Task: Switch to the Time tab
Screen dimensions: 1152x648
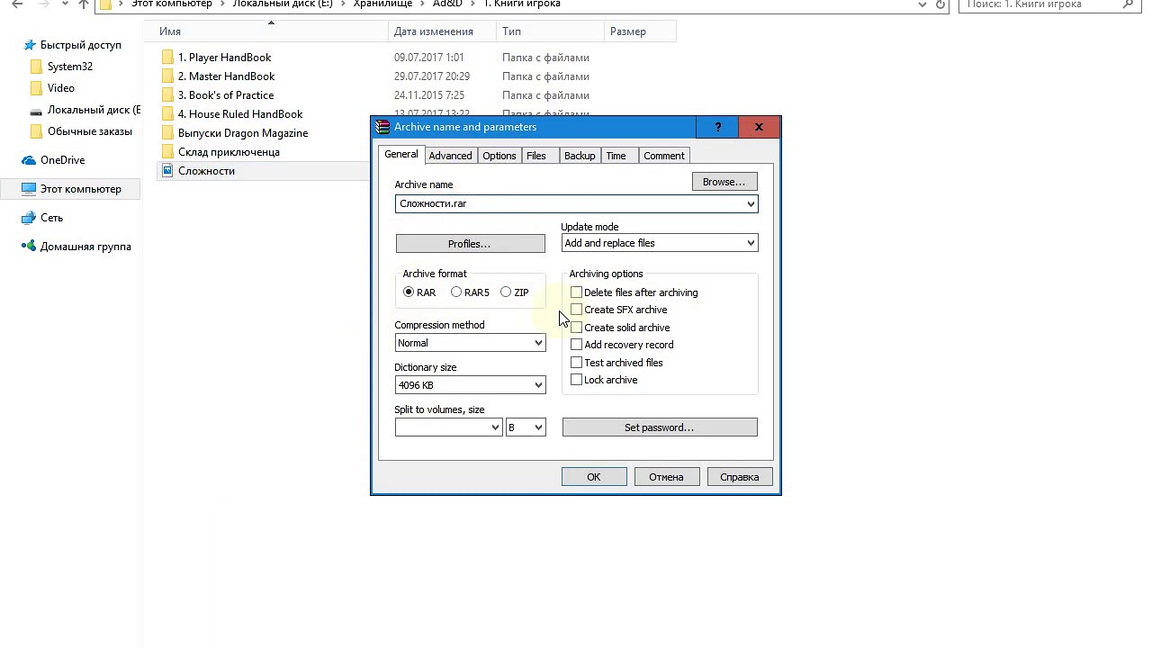Action: [616, 156]
